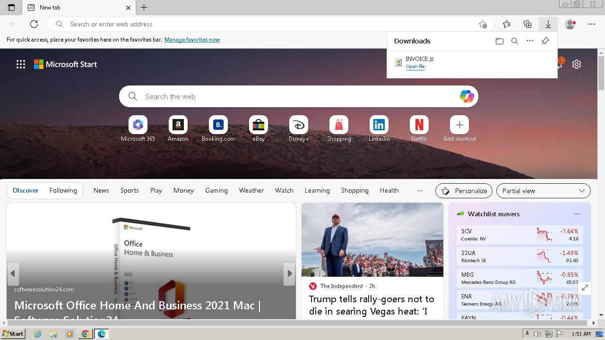Open the 22UA Biontech stock row
The image size is (605, 340).
(520, 256)
